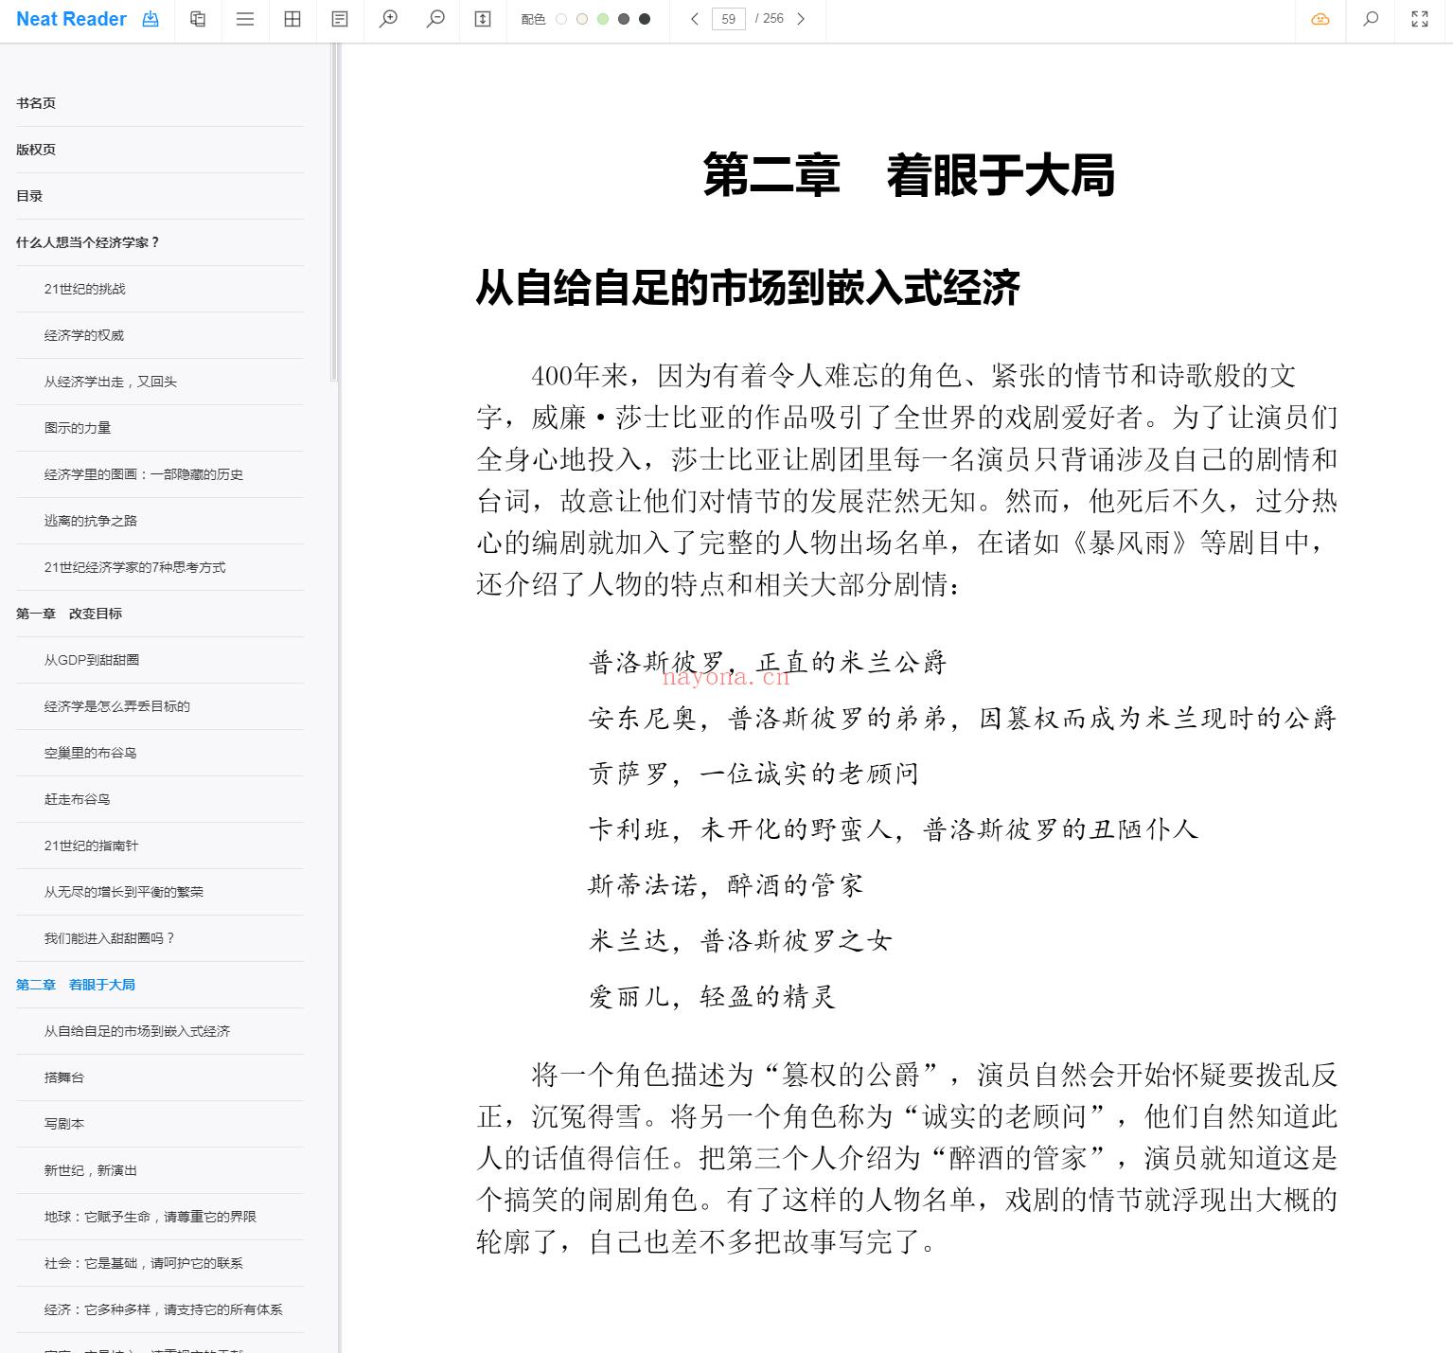Open 21世纪的指南针 section

pos(91,846)
